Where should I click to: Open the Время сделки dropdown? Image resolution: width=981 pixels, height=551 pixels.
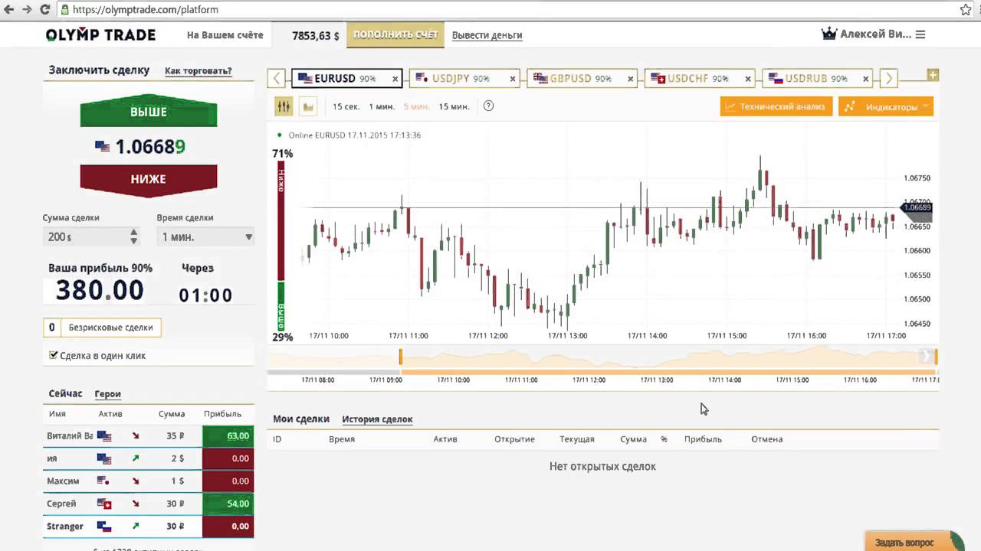[x=205, y=237]
